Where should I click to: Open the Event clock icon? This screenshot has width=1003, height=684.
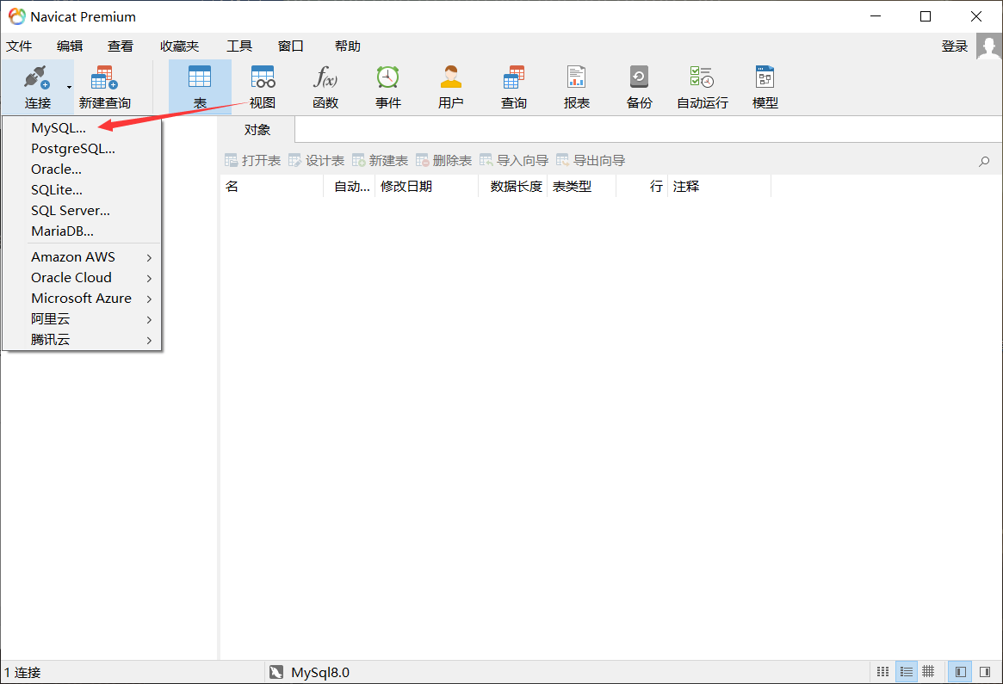click(387, 87)
